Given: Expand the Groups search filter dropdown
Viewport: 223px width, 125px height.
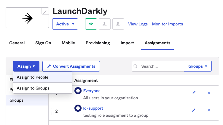Looking at the screenshot, I should 197,66.
